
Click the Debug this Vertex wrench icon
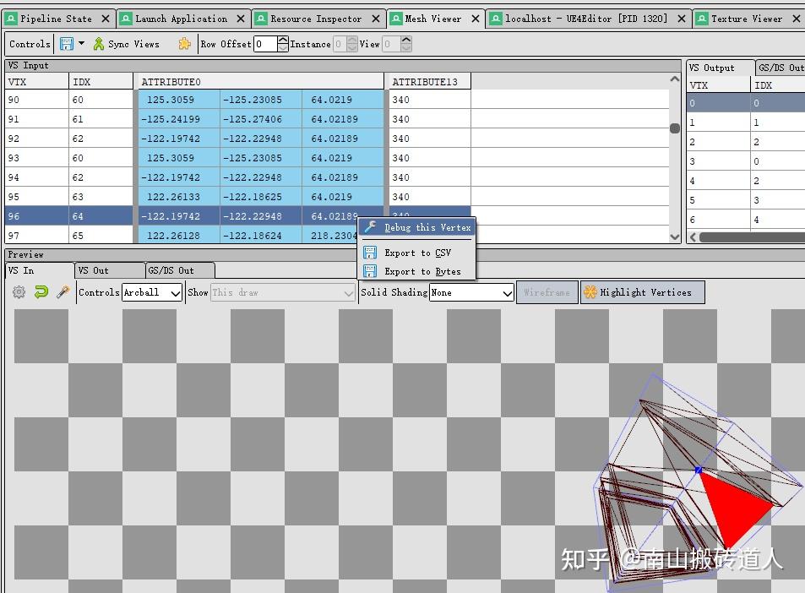click(x=369, y=226)
